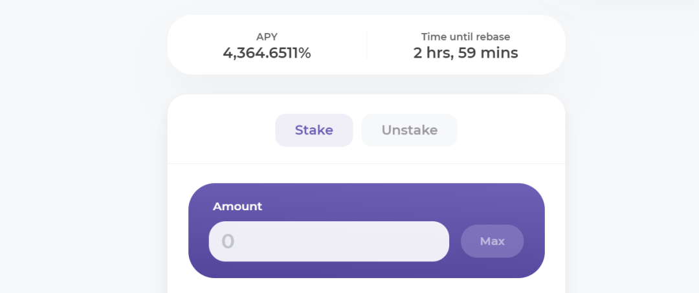Click the Time until rebase label
Image resolution: width=699 pixels, height=293 pixels.
tap(465, 36)
